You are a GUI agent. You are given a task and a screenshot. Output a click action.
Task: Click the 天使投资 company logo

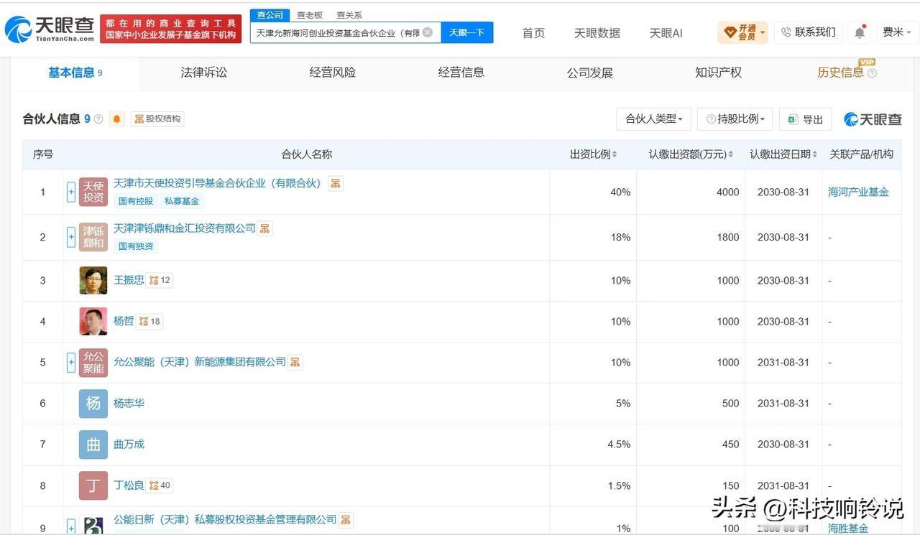pos(93,192)
